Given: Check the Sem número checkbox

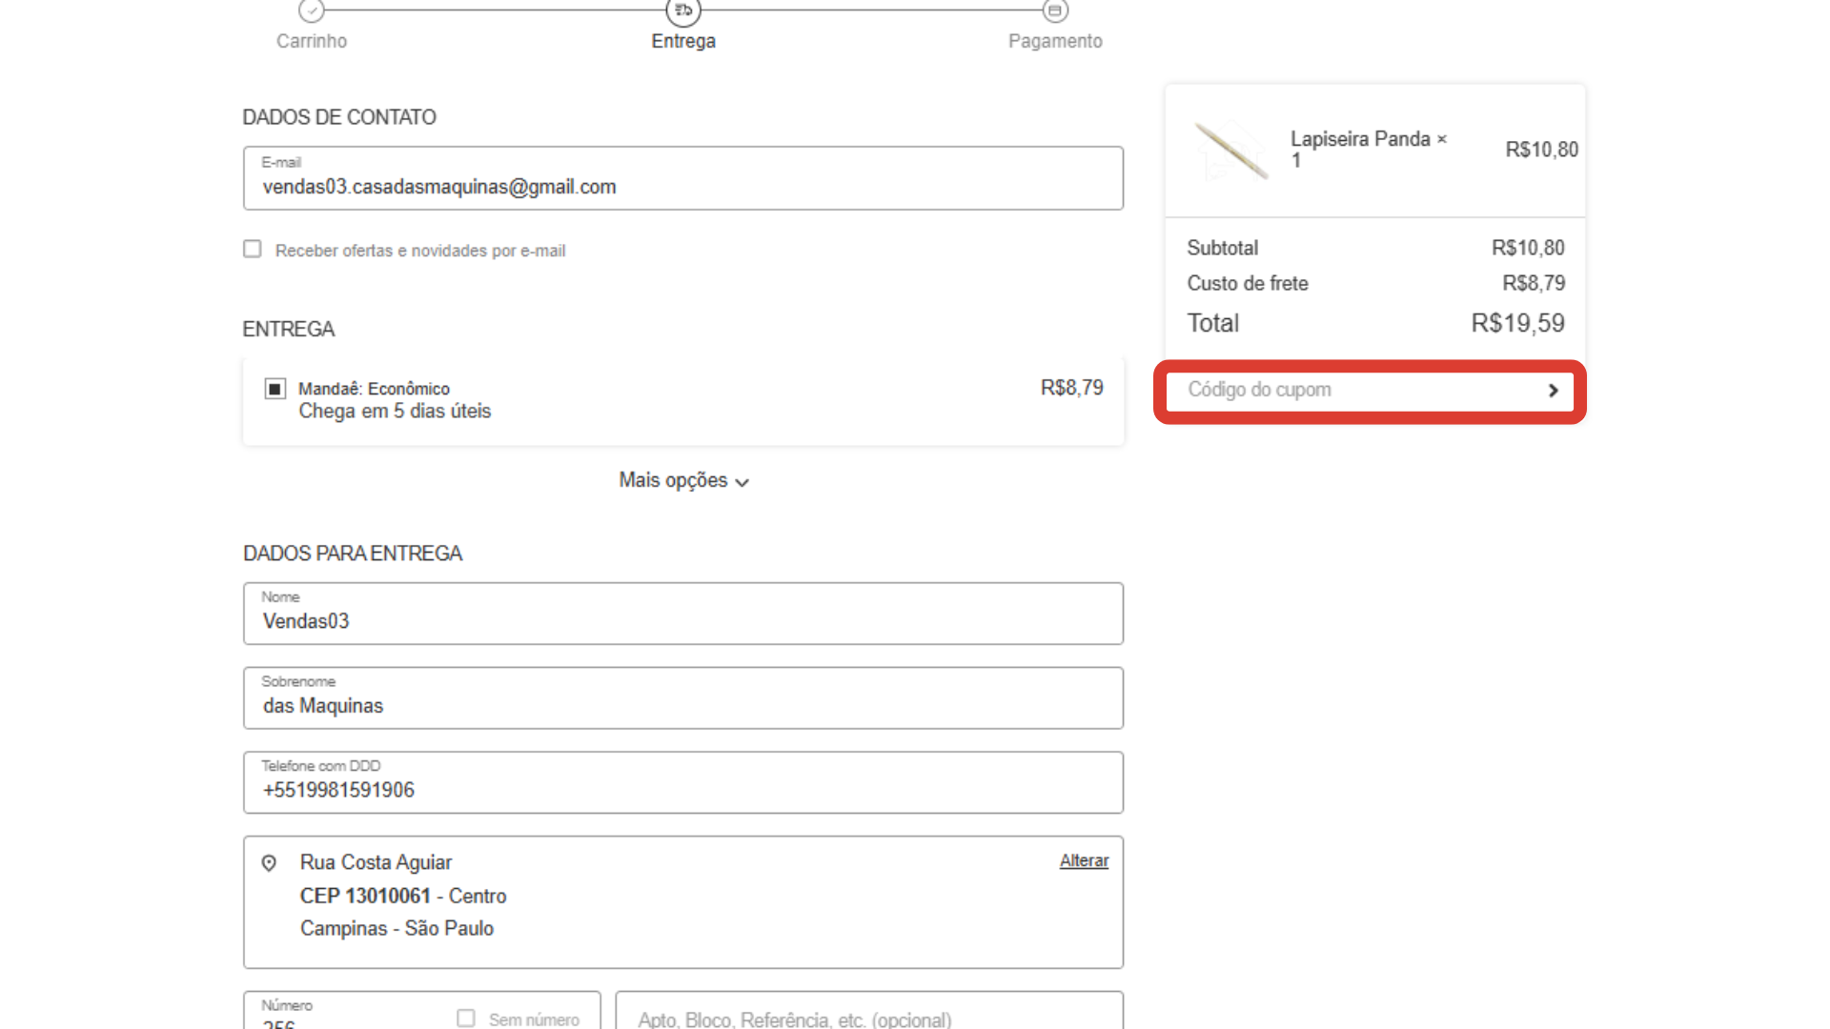Looking at the screenshot, I should 466,1018.
